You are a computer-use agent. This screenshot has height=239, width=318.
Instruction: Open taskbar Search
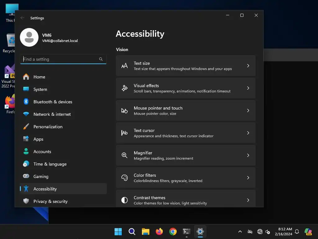(132, 232)
